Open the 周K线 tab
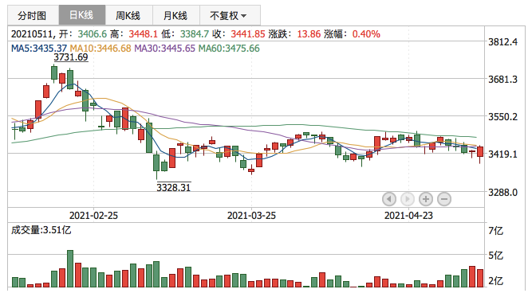This screenshot has height=293, width=532. pos(128,15)
